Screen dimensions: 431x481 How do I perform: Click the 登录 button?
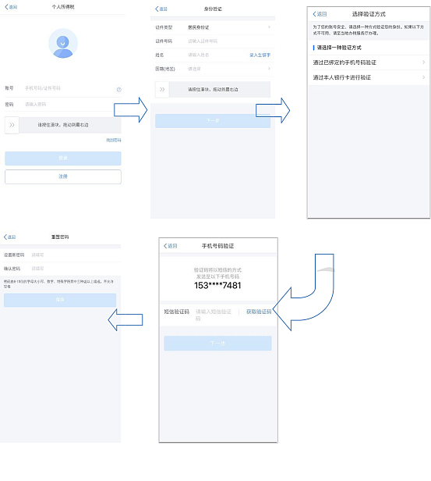63,159
